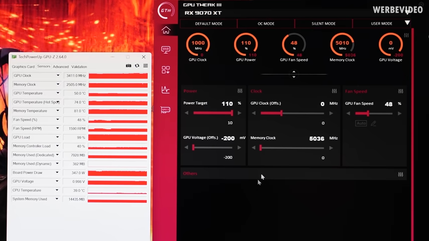Open the Home page in GPU Tweak sidebar
429x241 pixels.
166,31
